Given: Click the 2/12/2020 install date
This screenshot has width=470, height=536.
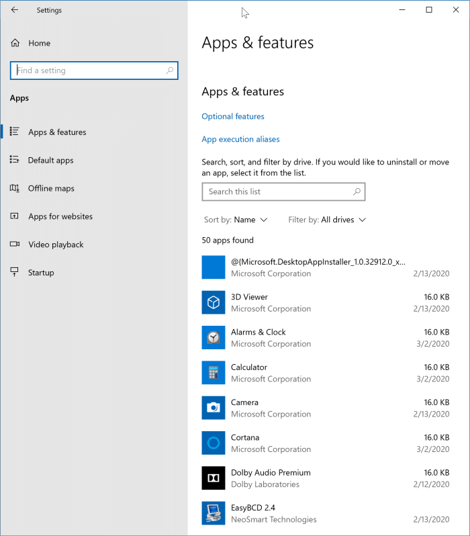Looking at the screenshot, I should [x=431, y=484].
